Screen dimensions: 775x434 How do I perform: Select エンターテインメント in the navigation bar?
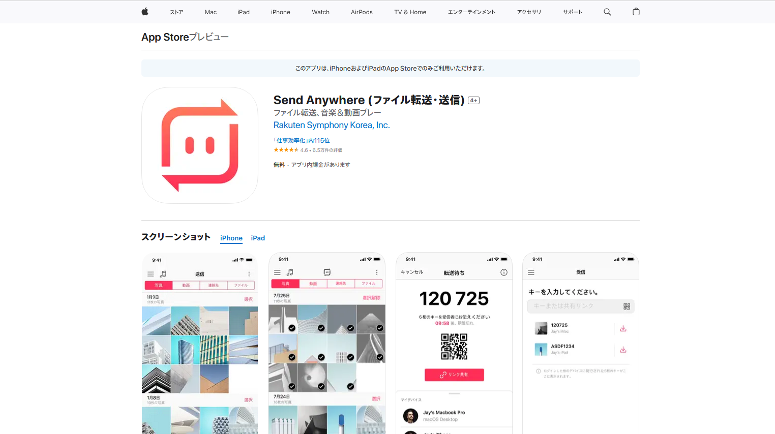pos(471,12)
